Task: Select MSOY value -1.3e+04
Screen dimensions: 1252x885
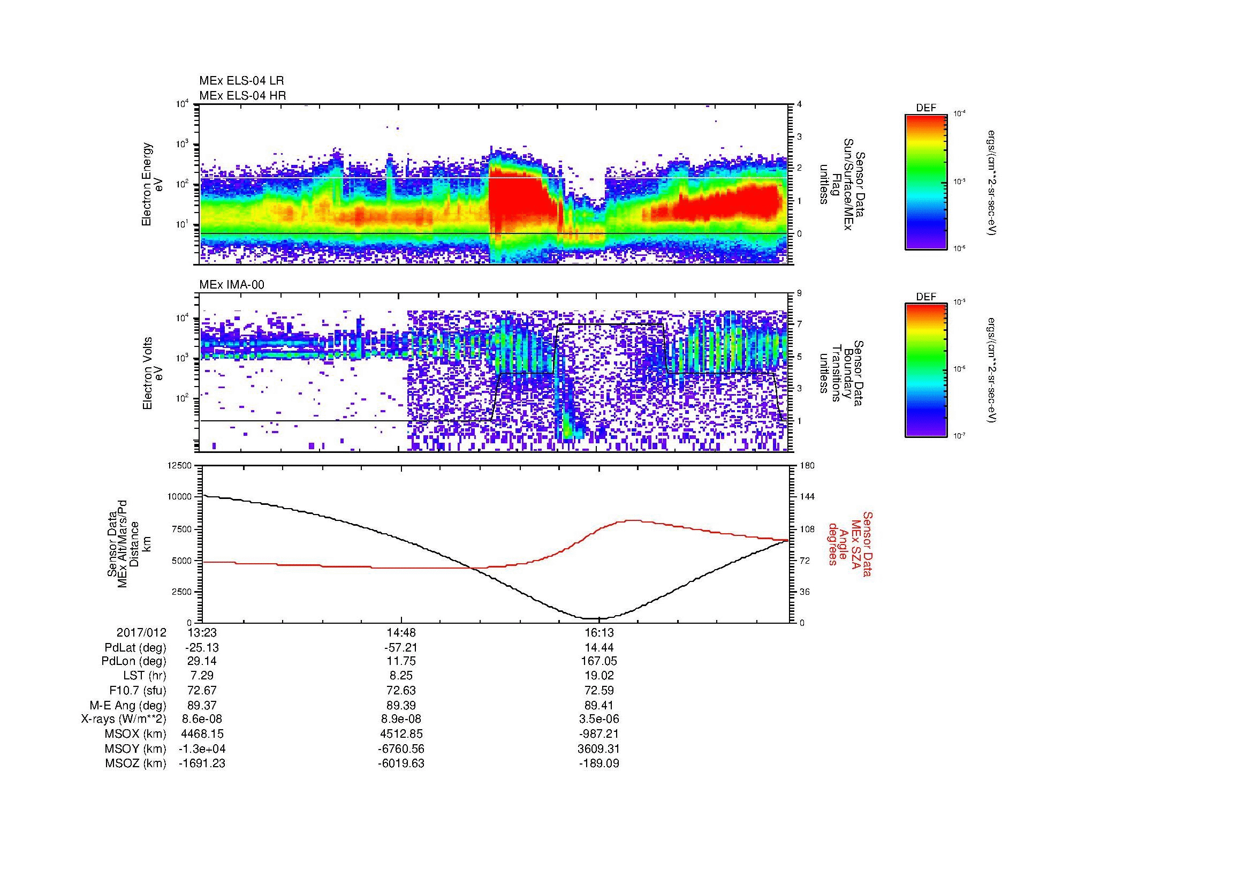Action: pos(202,748)
